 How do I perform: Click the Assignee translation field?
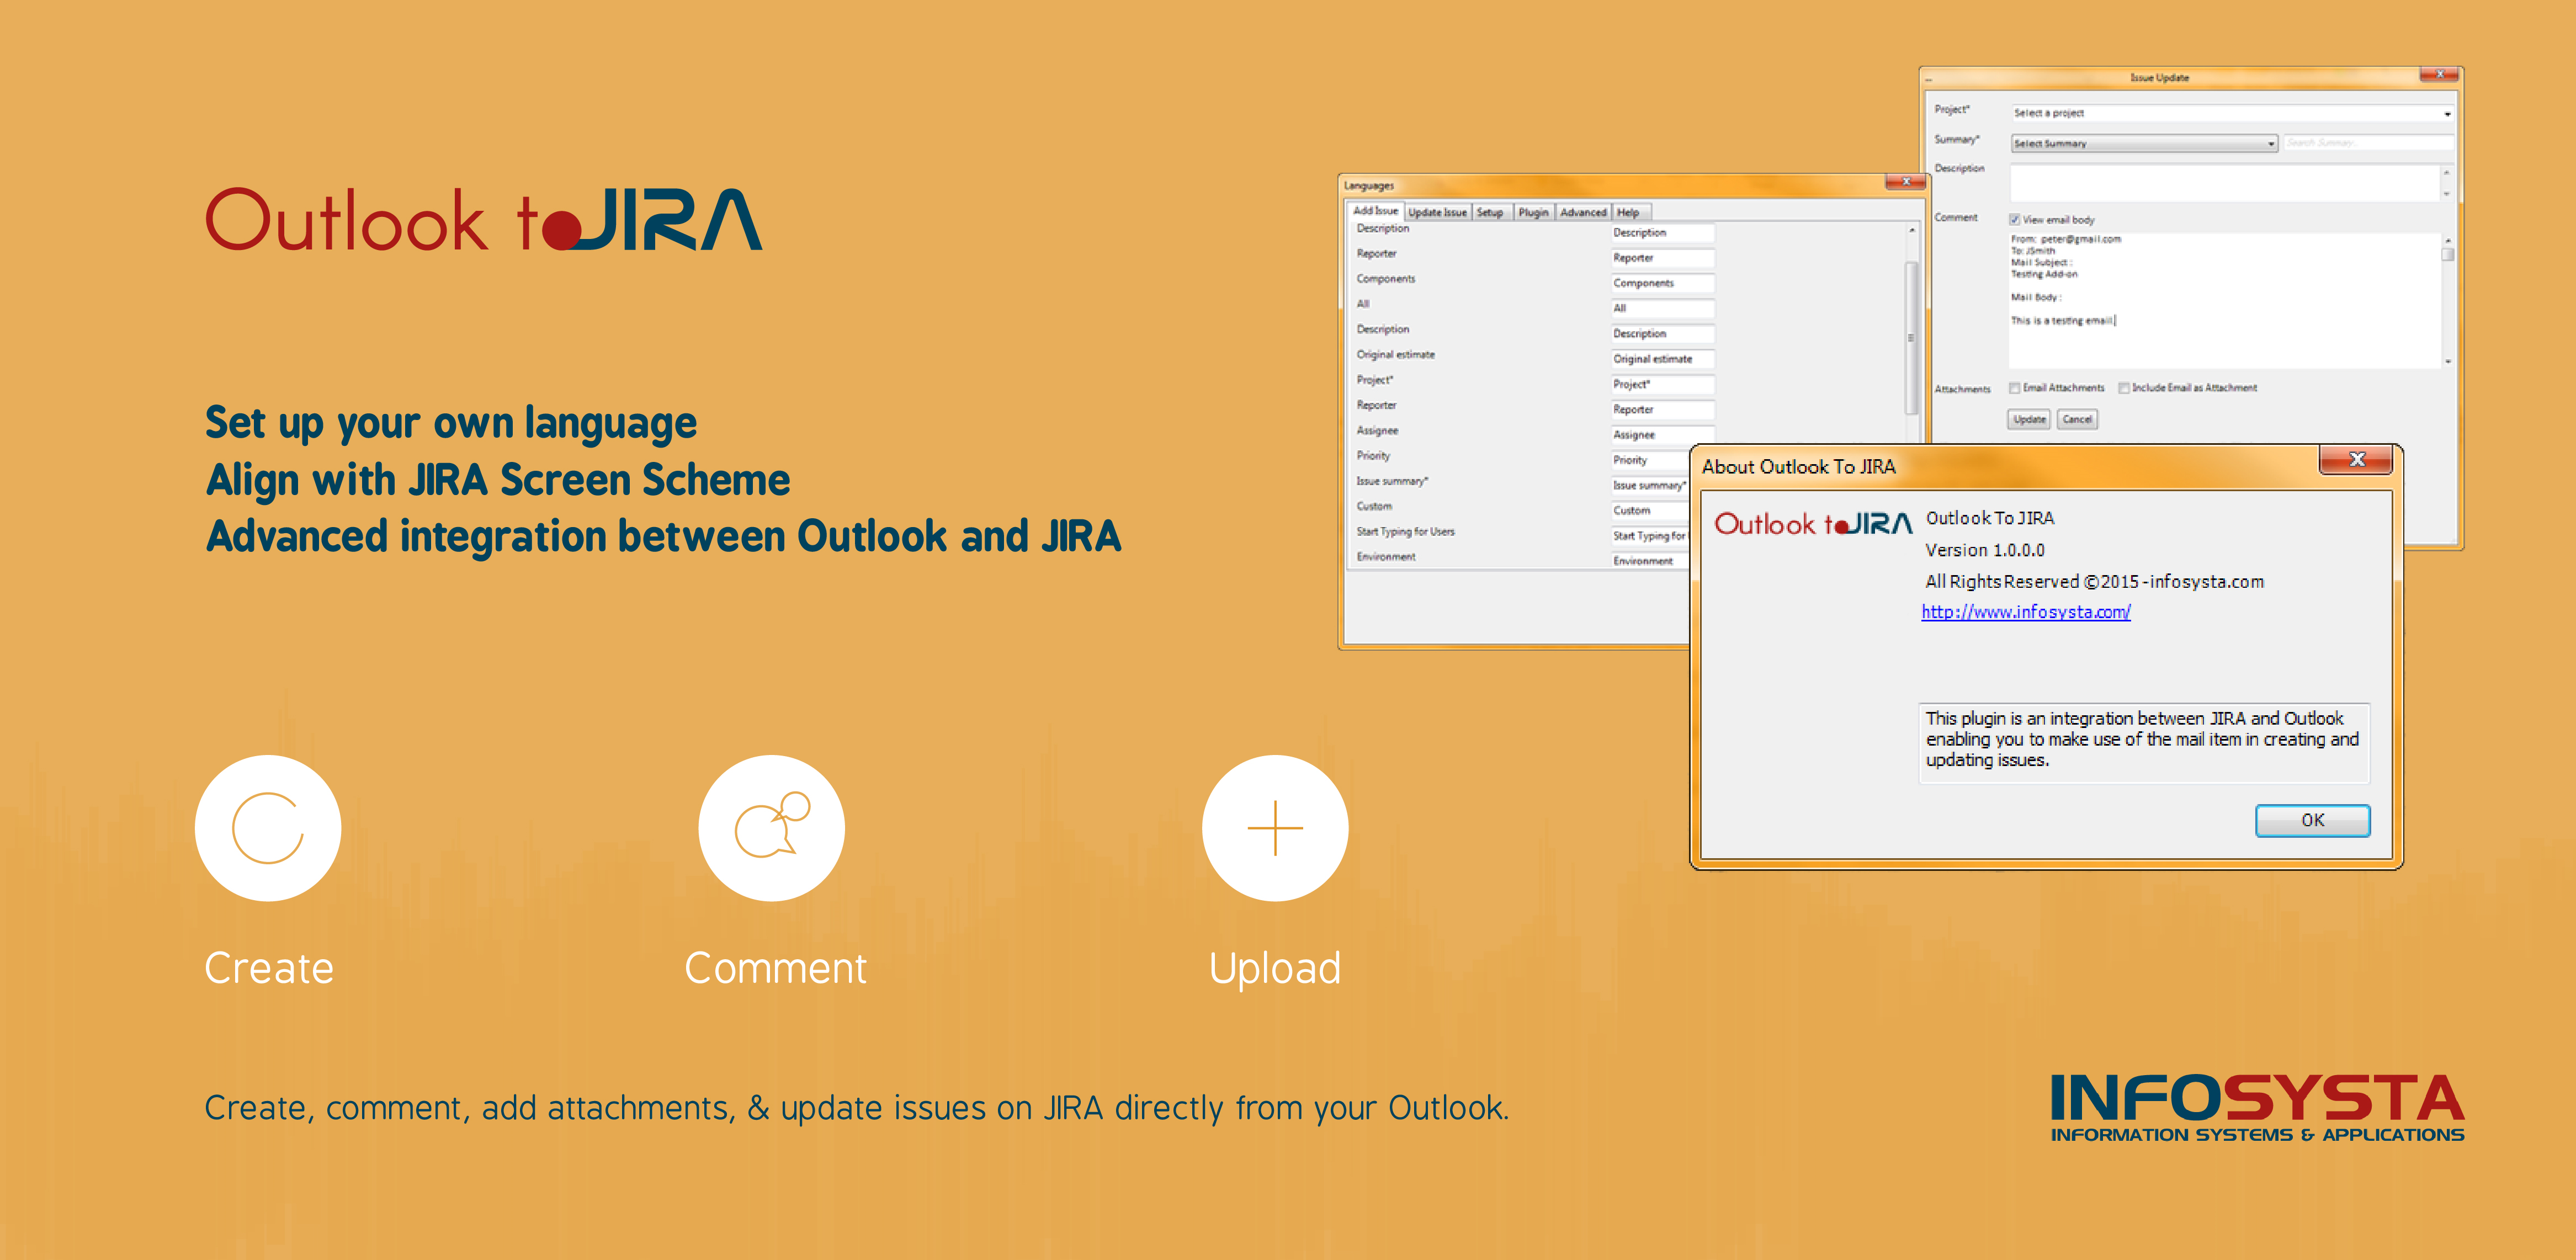[1663, 435]
